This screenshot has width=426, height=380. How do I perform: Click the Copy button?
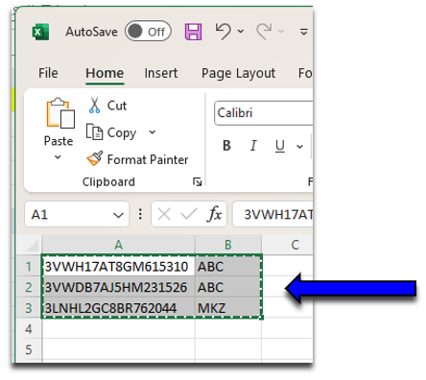tap(111, 132)
